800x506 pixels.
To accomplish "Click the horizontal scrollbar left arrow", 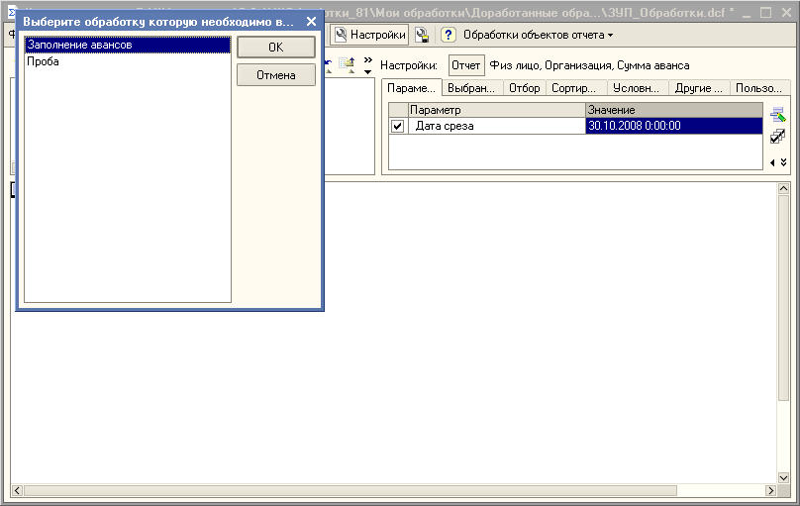I will point(18,490).
